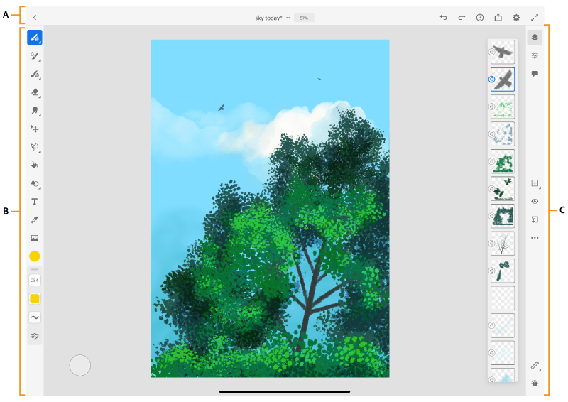
Task: Open the Shapes tool
Action: [x=35, y=183]
